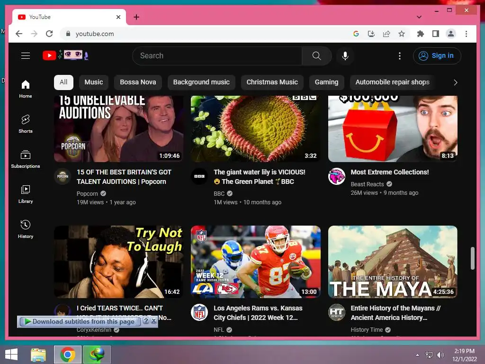Click Download subtitles from this page
The image size is (485, 364).
(x=80, y=322)
